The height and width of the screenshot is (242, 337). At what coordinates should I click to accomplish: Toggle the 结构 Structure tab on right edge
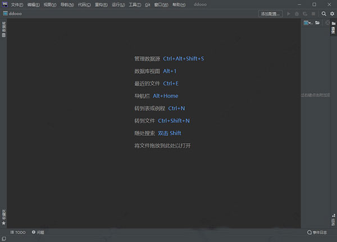pos(333,220)
